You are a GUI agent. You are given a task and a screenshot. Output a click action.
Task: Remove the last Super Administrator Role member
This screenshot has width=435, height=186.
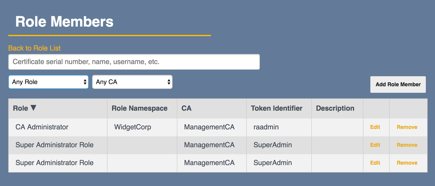tap(407, 163)
